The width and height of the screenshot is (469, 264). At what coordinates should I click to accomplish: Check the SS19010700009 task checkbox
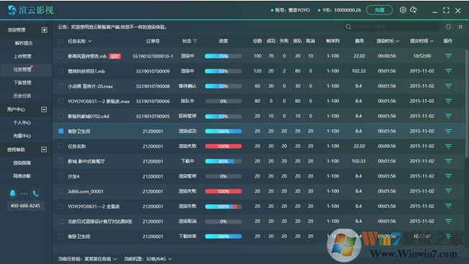click(61, 71)
